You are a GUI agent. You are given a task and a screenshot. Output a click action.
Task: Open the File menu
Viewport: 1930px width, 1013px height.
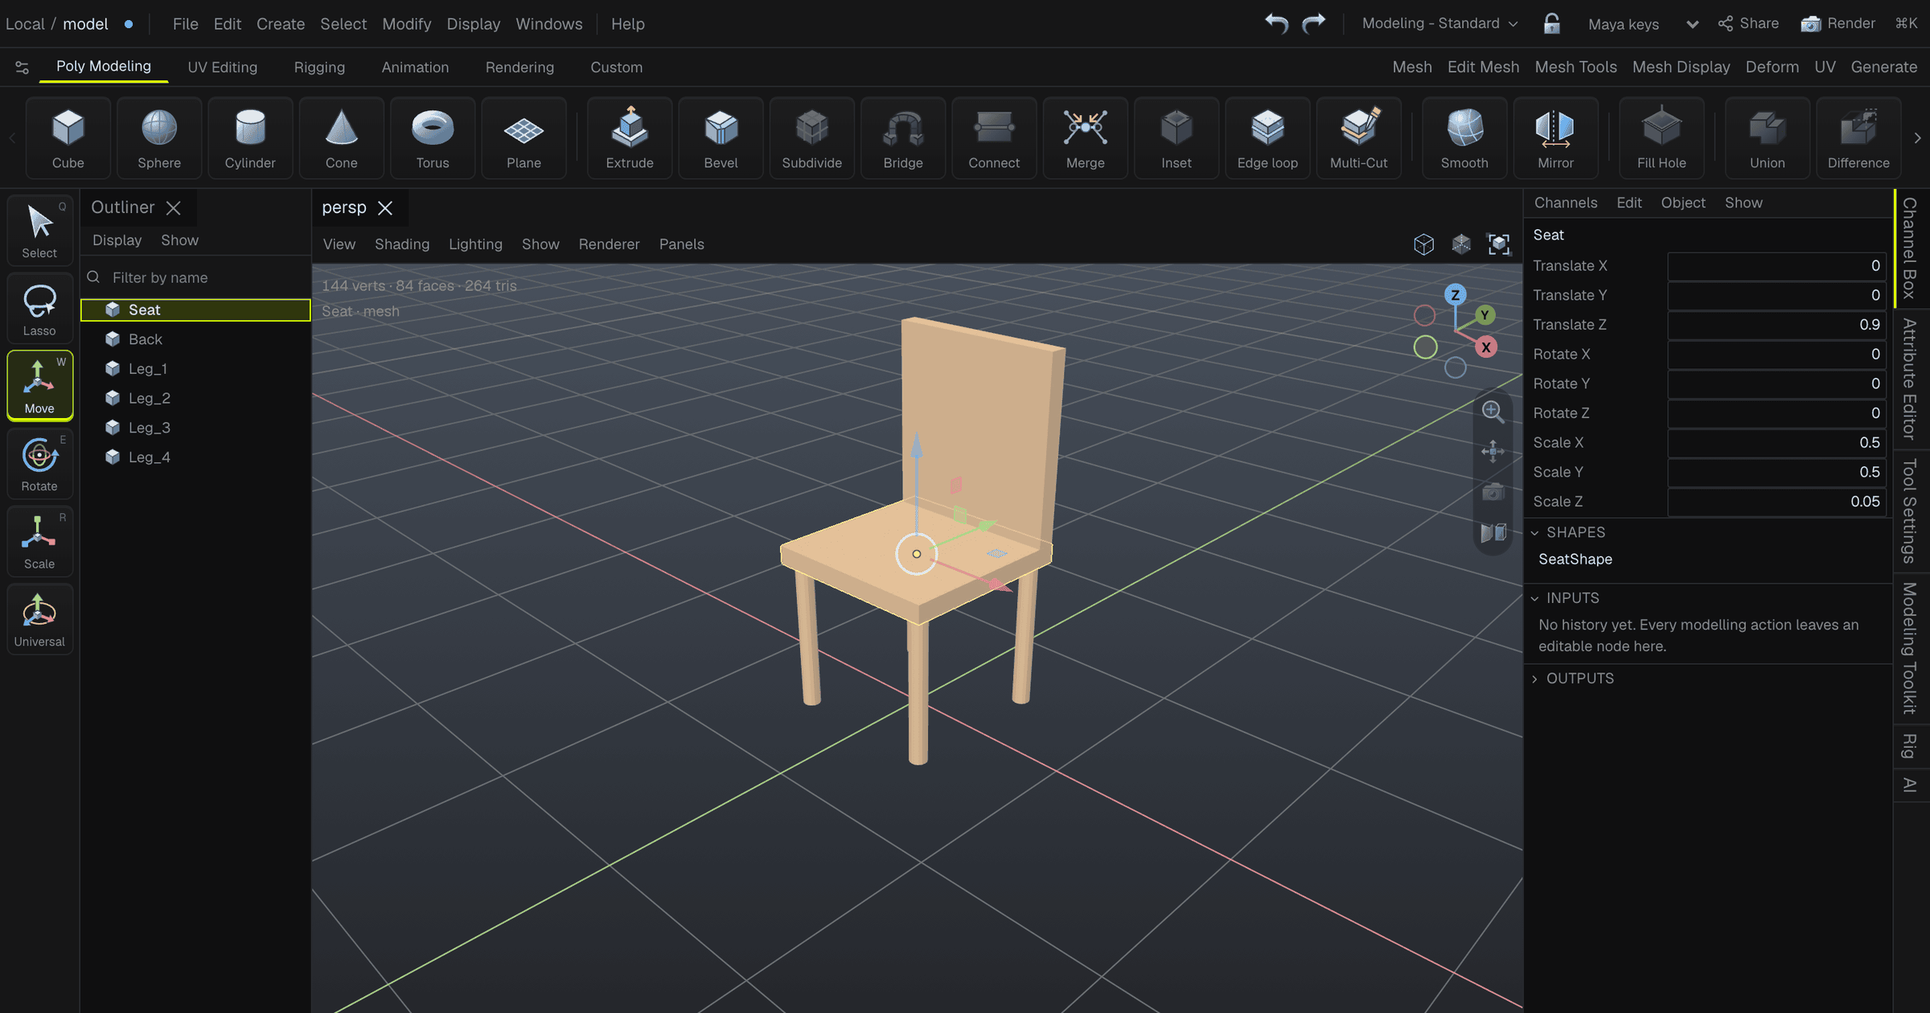tap(185, 24)
